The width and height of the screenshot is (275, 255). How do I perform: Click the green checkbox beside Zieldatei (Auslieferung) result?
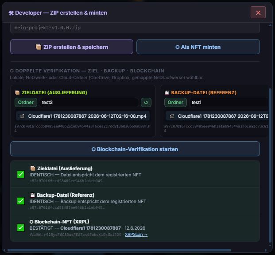click(x=21, y=174)
